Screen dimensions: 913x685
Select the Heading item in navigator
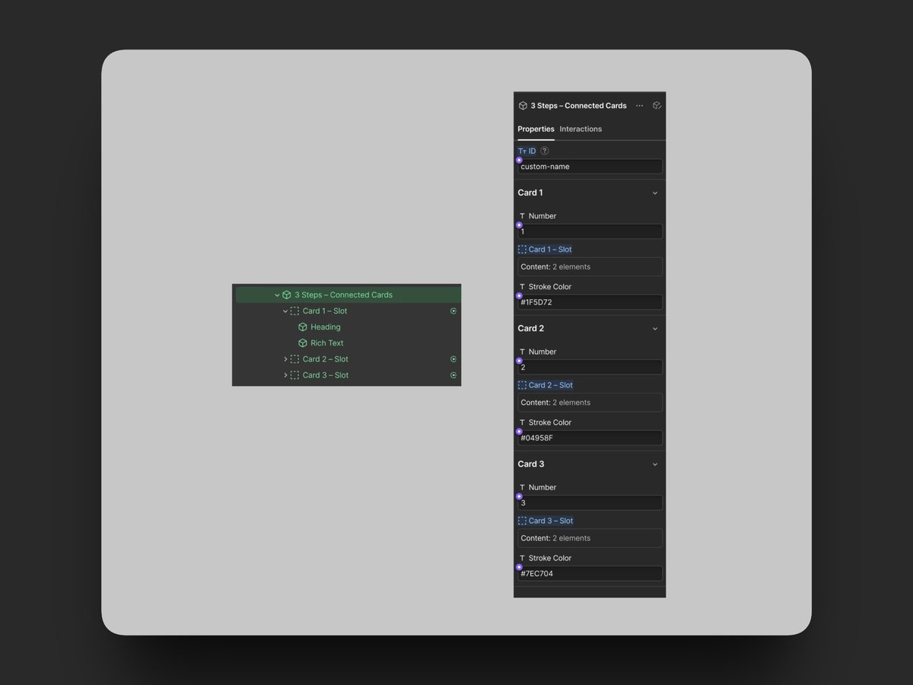[x=326, y=327]
